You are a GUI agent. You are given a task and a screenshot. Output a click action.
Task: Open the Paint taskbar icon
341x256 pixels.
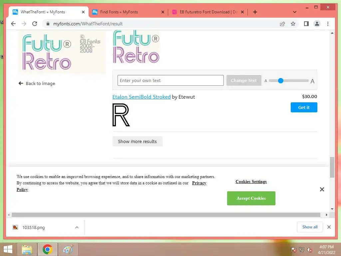click(x=68, y=249)
